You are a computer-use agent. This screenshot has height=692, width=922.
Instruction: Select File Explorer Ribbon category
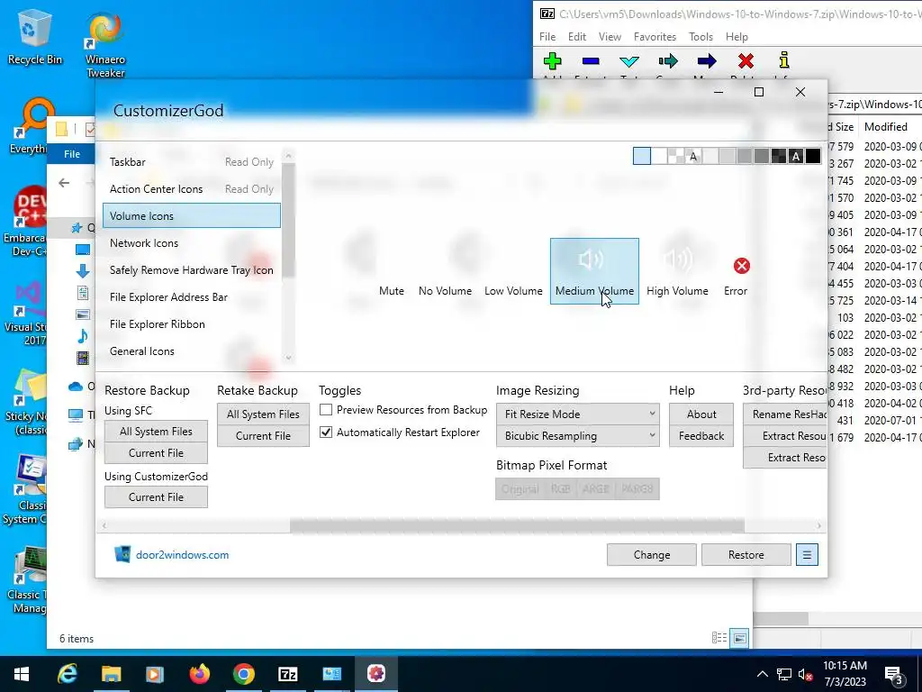click(x=192, y=324)
